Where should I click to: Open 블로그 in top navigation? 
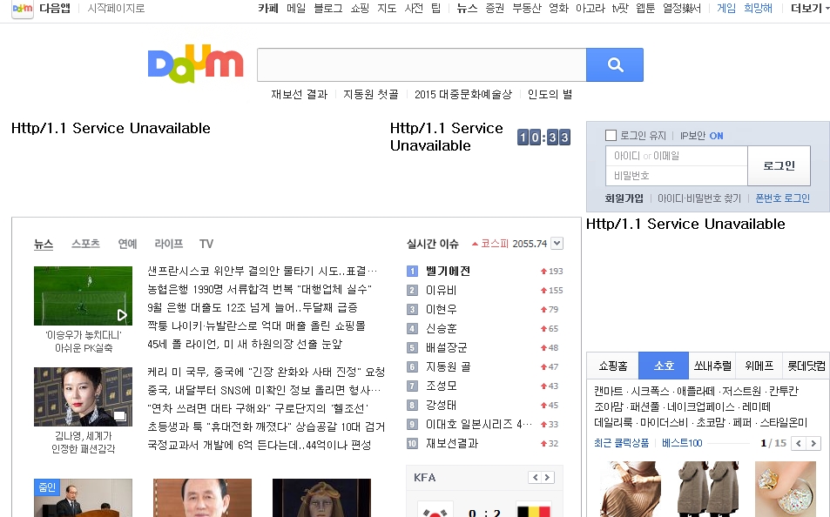coord(327,9)
